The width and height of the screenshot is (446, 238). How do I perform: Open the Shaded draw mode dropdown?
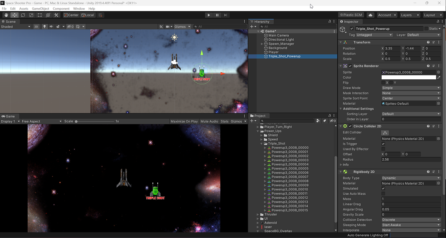15,27
